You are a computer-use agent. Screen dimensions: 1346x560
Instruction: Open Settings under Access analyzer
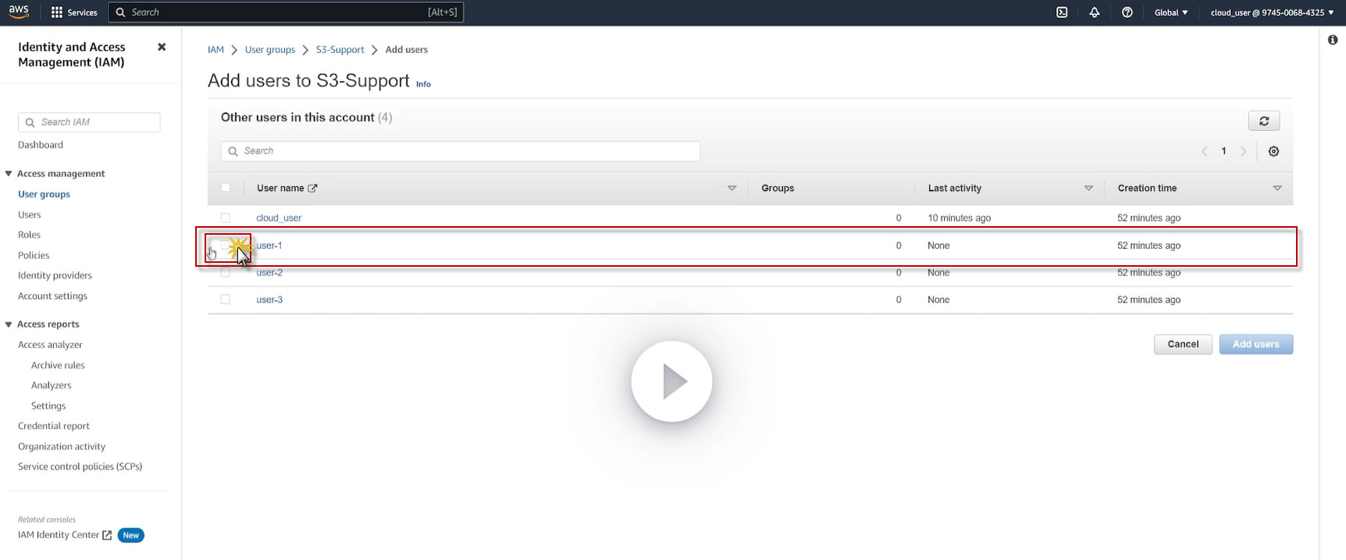tap(48, 406)
